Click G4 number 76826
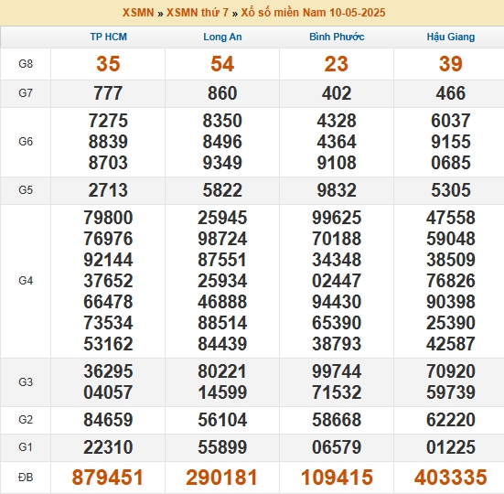 point(451,281)
